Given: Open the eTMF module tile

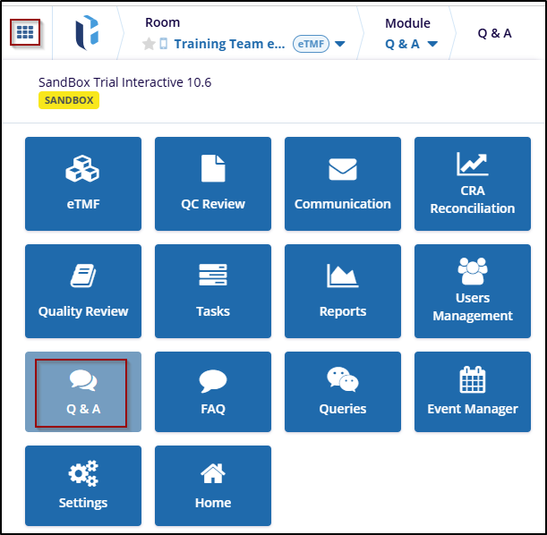Looking at the screenshot, I should (x=83, y=183).
